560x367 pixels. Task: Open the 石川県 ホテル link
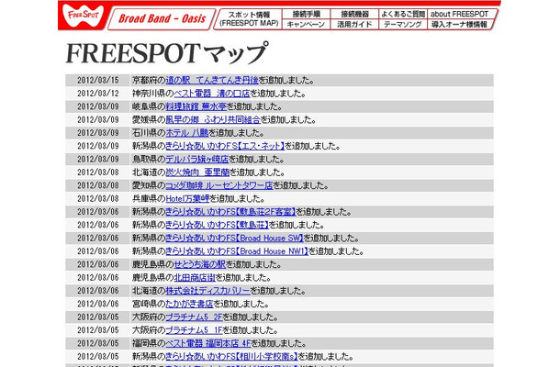tap(186, 133)
